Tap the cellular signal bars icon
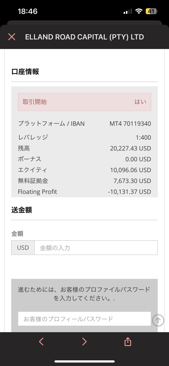 (128, 12)
